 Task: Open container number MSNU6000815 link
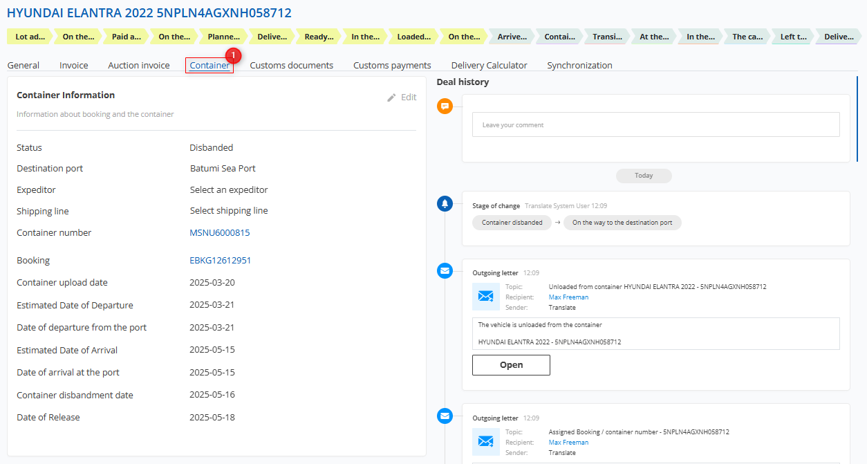point(220,233)
